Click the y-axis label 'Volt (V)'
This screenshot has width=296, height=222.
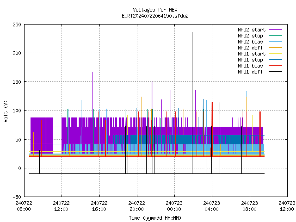click(x=6, y=111)
